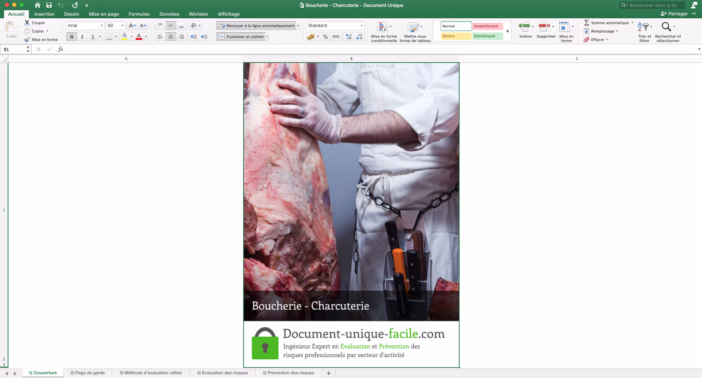Switch to sheet 2) Page de garde
Viewport: 702px width, 378px height.
coord(87,373)
